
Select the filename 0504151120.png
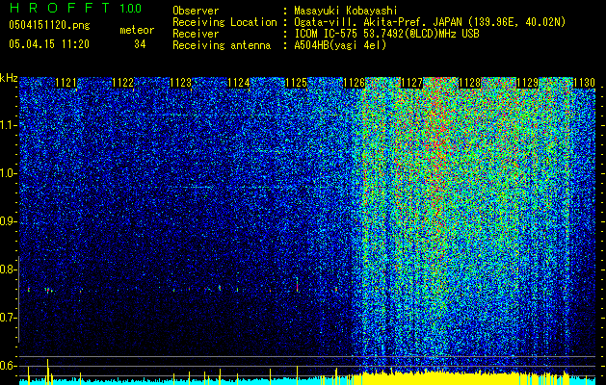tap(49, 25)
